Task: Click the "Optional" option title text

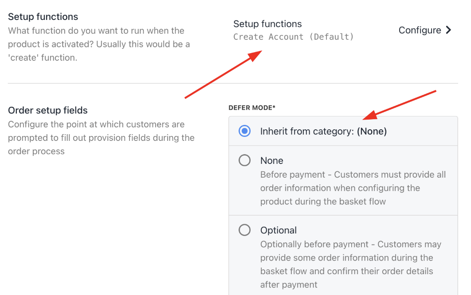Action: click(x=279, y=230)
